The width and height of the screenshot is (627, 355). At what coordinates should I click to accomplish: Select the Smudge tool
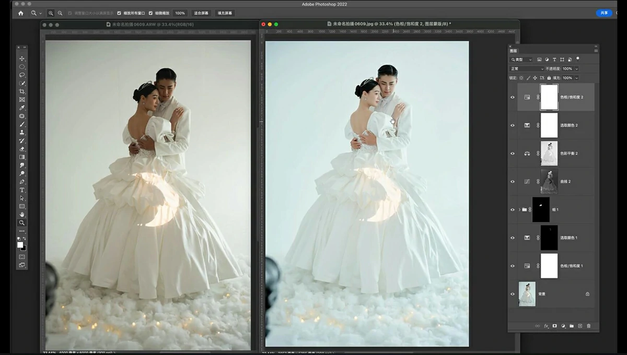click(x=22, y=165)
